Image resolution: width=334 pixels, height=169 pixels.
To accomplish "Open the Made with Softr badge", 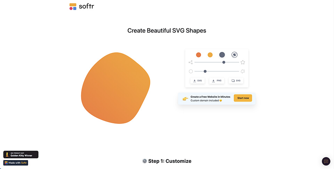I will tap(16, 163).
